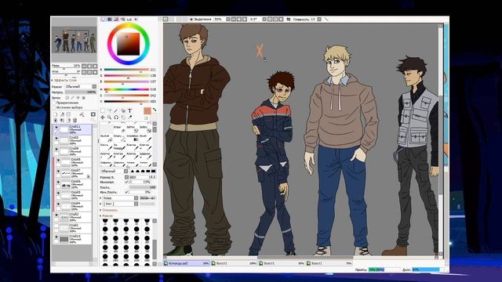Switch to the Команда.sai2 canvas tab
The width and height of the screenshot is (502, 282).
pos(187,263)
